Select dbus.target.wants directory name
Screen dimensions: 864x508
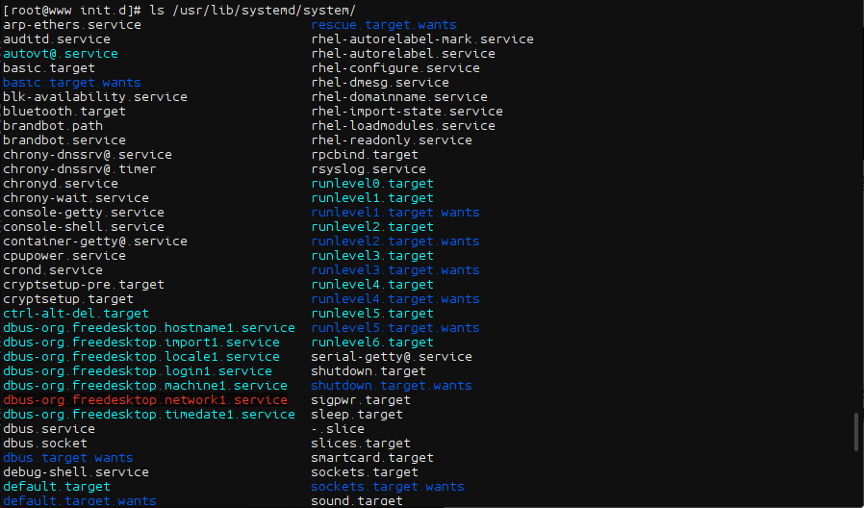pyautogui.click(x=68, y=457)
